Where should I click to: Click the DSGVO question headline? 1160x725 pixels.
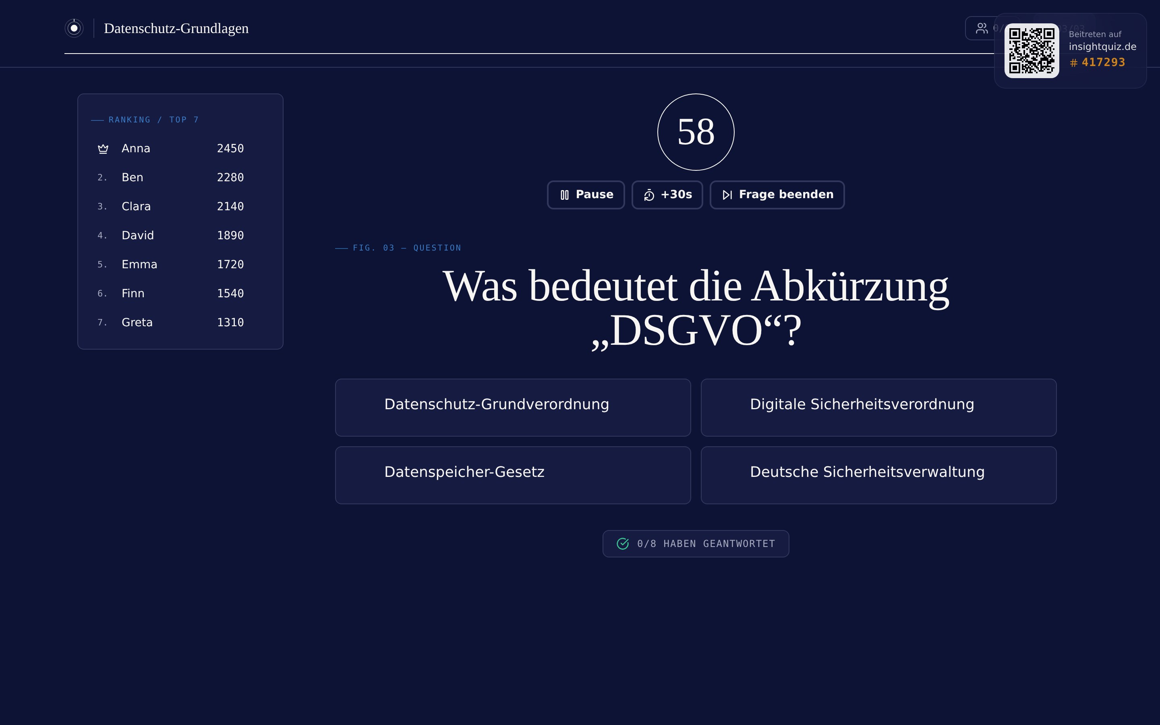click(x=696, y=308)
